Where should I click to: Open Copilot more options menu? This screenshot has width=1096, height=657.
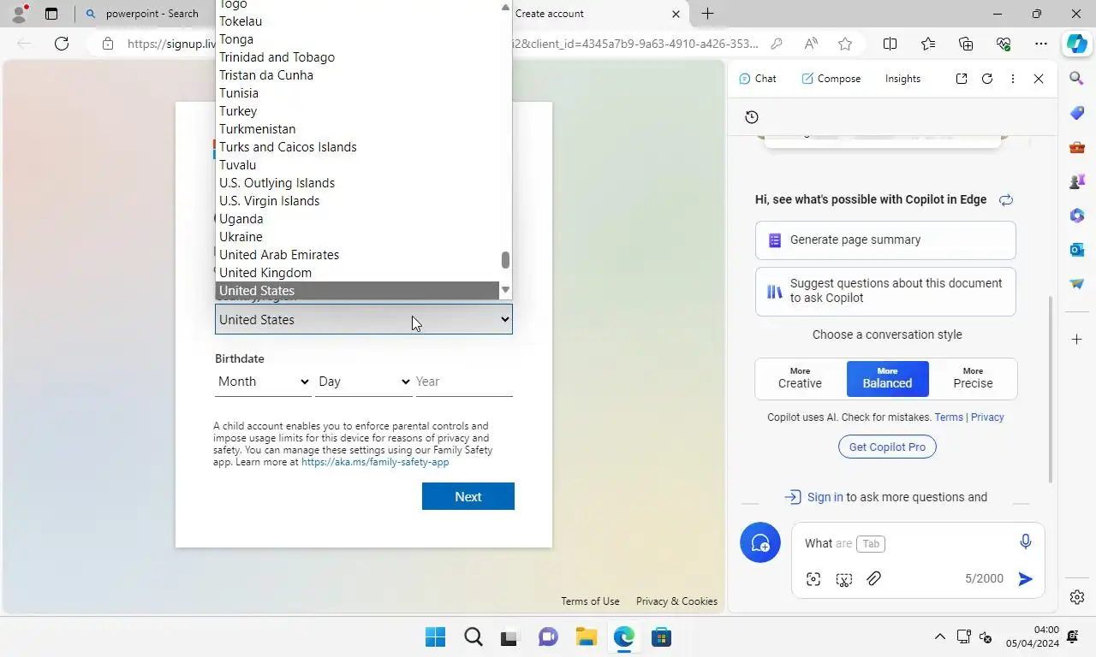click(1013, 79)
